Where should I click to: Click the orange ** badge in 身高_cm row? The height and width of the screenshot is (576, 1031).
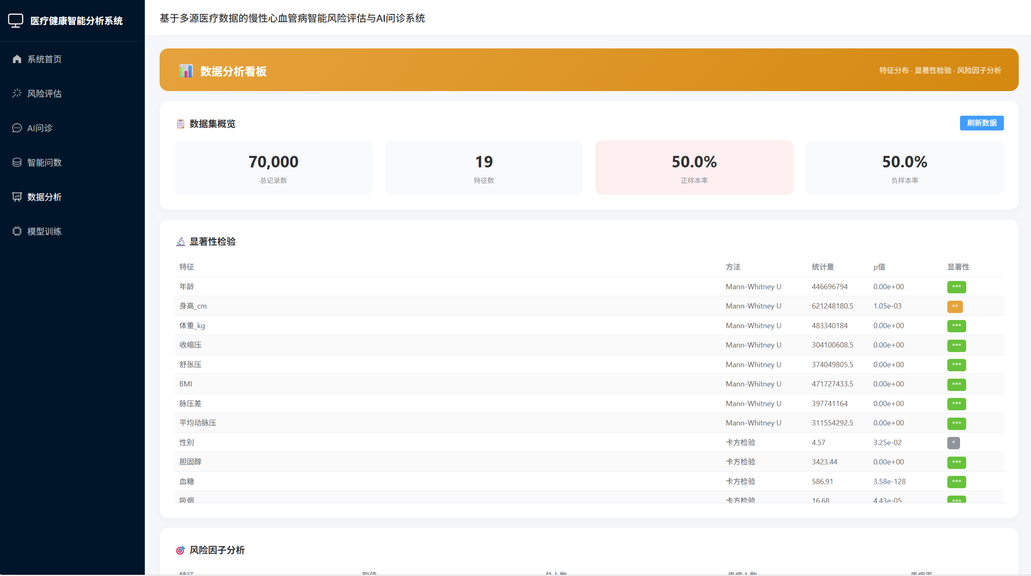955,306
